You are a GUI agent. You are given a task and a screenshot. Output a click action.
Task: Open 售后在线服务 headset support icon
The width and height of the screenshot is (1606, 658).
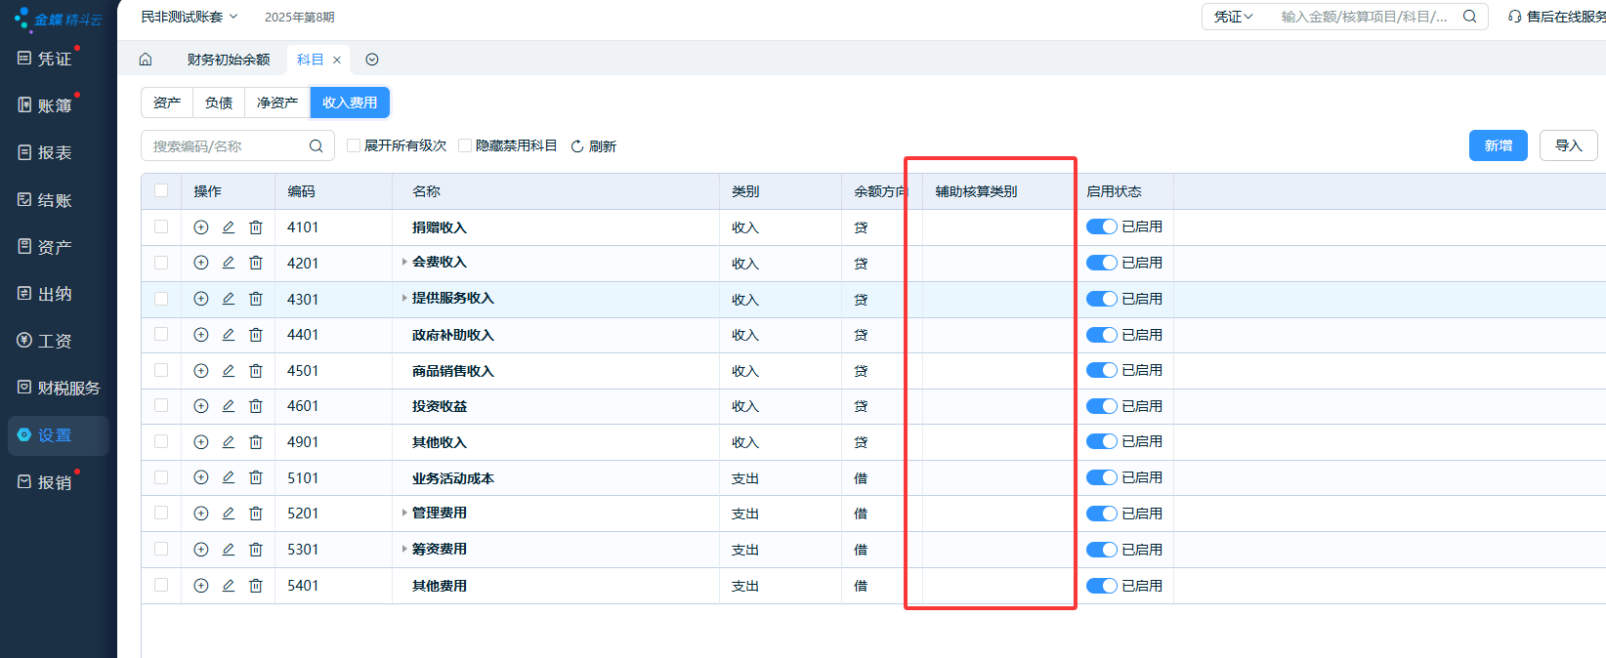pos(1514,17)
